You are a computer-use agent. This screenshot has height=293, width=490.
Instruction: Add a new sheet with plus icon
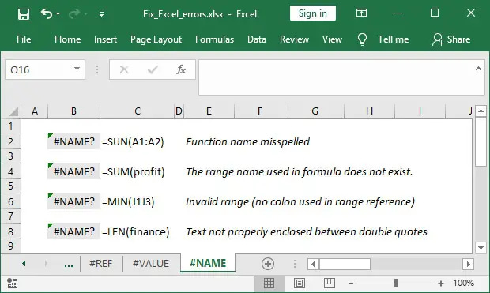pyautogui.click(x=268, y=264)
